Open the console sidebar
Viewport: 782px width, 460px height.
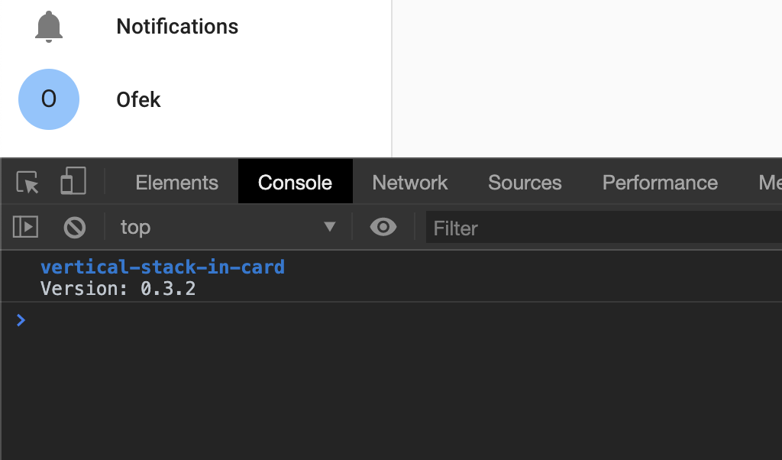pyautogui.click(x=25, y=226)
